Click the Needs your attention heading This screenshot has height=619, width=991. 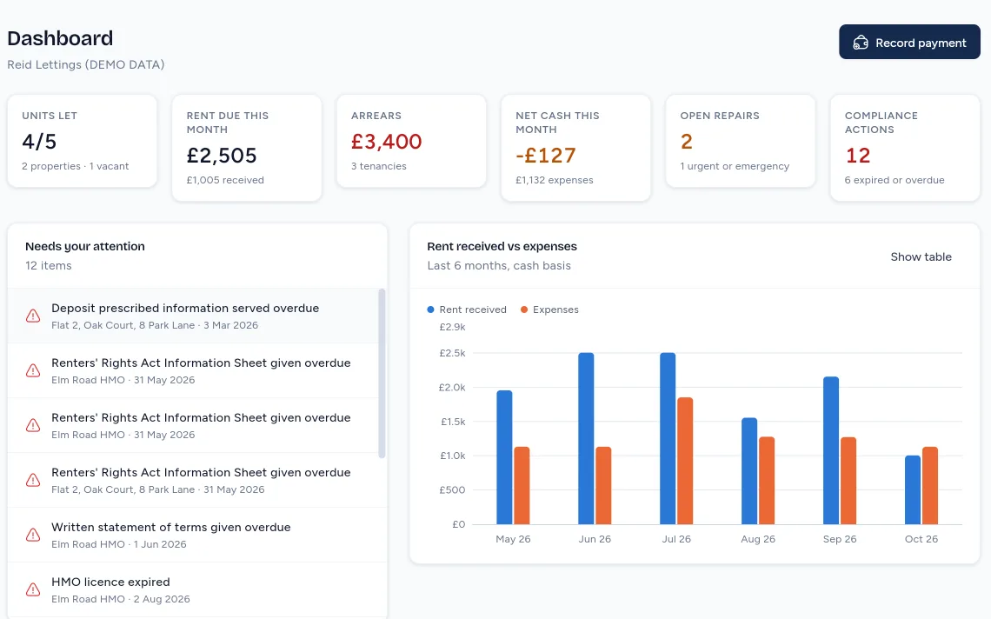tap(84, 247)
